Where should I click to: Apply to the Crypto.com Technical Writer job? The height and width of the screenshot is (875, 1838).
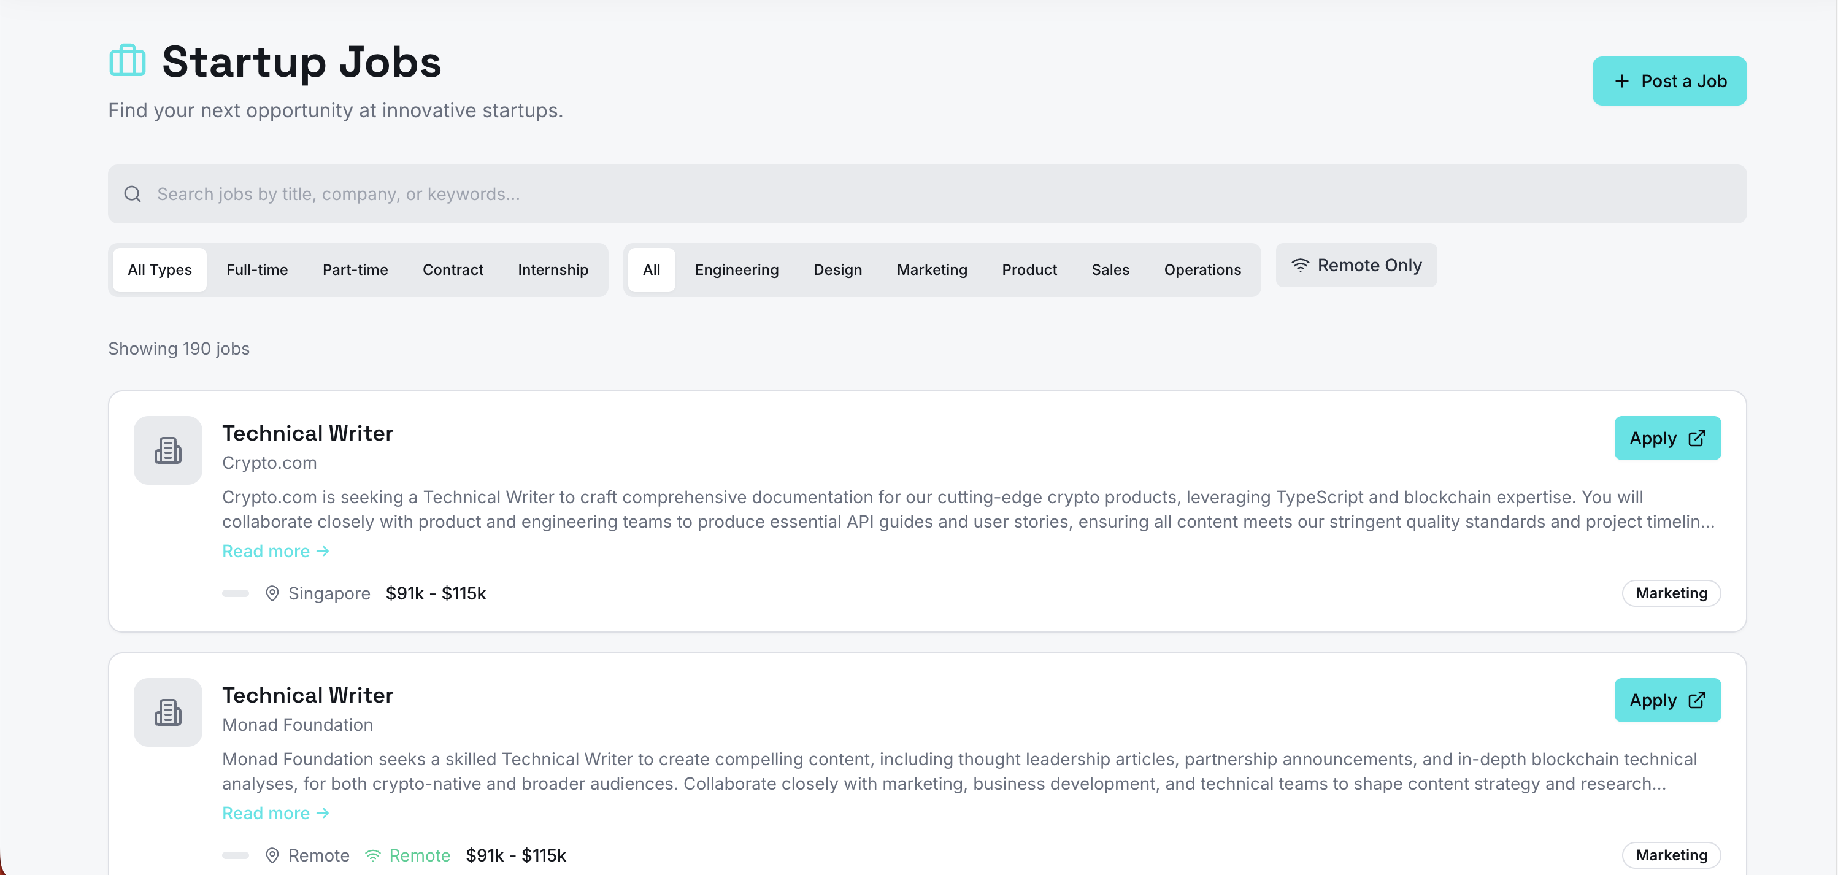1667,438
